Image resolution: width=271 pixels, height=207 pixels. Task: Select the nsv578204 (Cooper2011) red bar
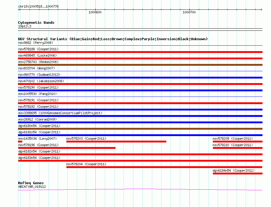click(x=164, y=167)
